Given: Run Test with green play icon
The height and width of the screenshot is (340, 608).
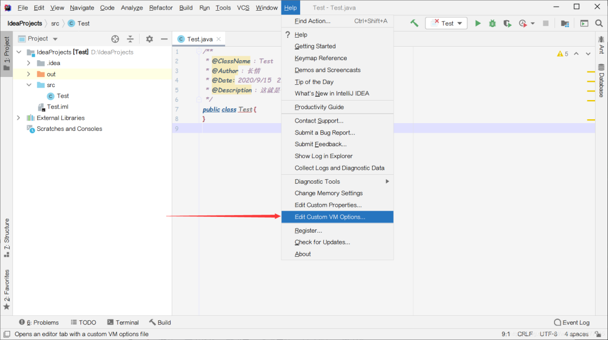Looking at the screenshot, I should [x=478, y=23].
